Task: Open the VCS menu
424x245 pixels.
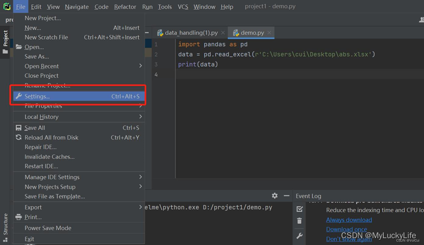Action: (x=183, y=6)
